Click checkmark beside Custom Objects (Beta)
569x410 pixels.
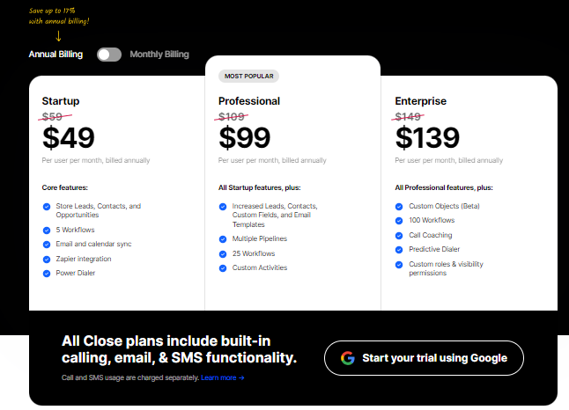click(x=399, y=206)
